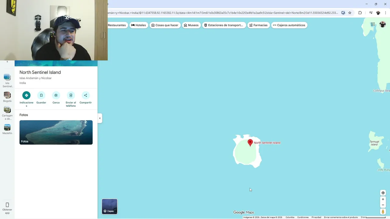Open the Condiciones footer link
The width and height of the screenshot is (390, 219).
(x=303, y=217)
